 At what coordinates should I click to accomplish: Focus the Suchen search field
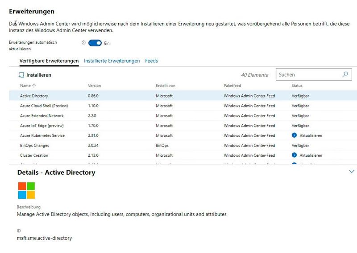click(x=314, y=74)
